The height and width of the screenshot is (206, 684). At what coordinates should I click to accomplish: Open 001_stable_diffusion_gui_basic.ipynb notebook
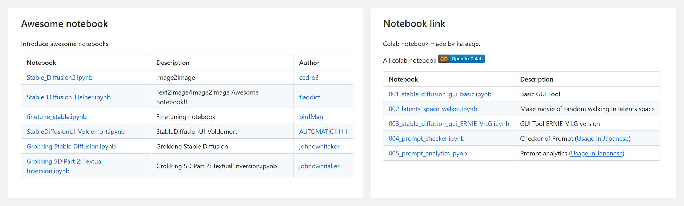pos(440,94)
